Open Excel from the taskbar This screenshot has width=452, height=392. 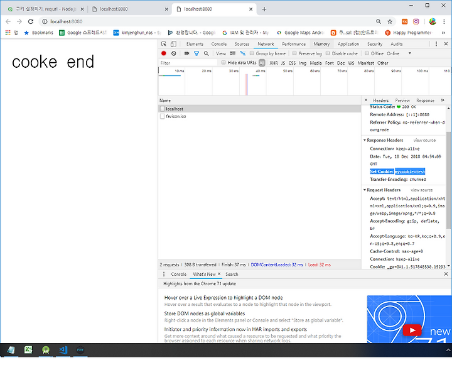(x=28, y=350)
